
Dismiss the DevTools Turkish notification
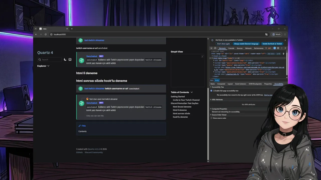[285, 40]
